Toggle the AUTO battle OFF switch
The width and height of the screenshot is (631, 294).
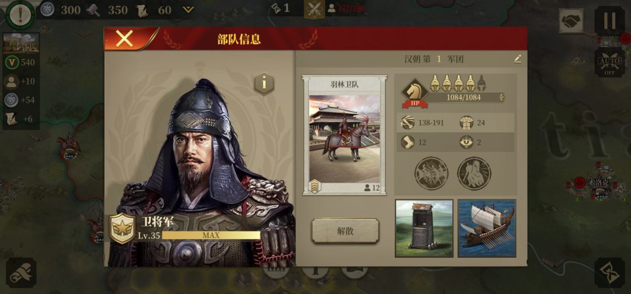(609, 62)
